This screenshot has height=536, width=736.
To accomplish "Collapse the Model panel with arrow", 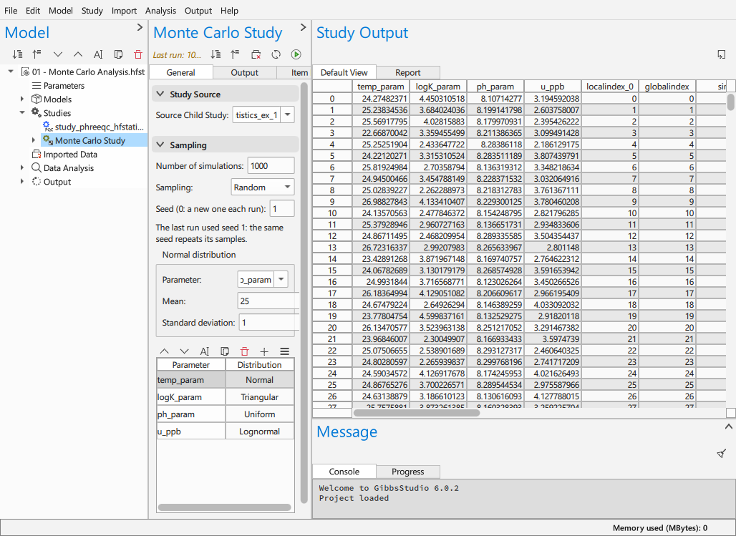I will (140, 27).
